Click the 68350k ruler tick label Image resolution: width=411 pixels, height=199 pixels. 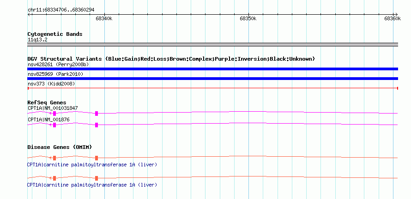(x=248, y=18)
